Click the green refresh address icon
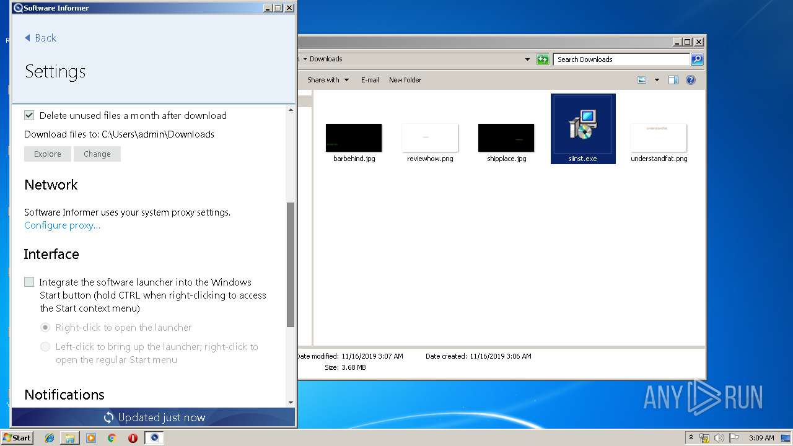The height and width of the screenshot is (446, 793). click(x=543, y=59)
